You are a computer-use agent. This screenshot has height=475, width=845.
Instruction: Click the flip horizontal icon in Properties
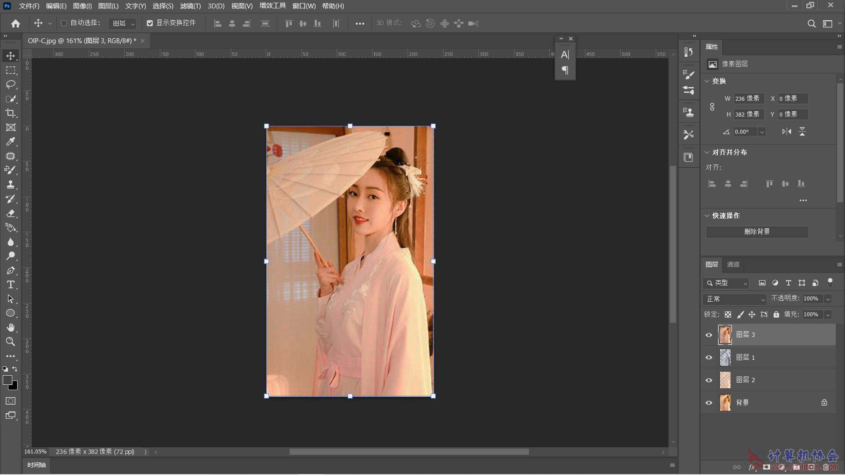tap(786, 132)
